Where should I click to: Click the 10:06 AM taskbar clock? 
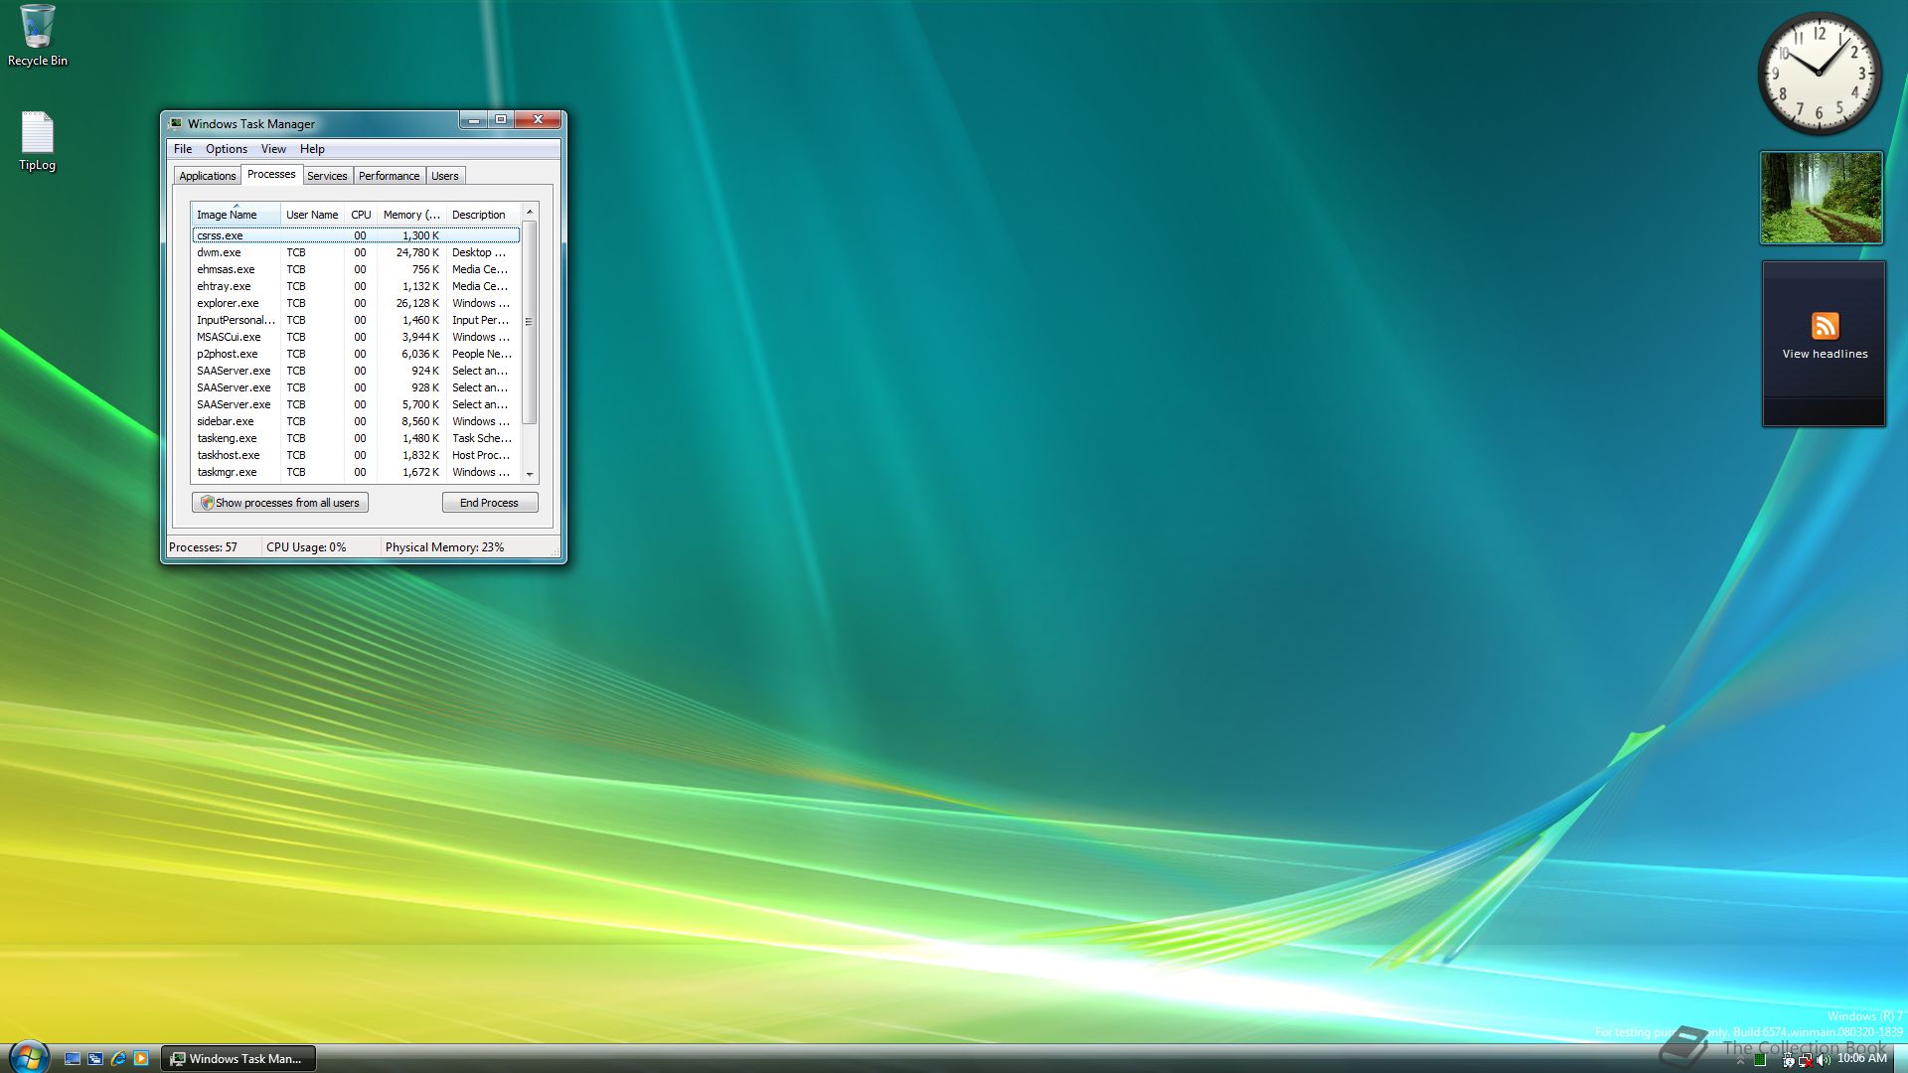[x=1861, y=1059]
